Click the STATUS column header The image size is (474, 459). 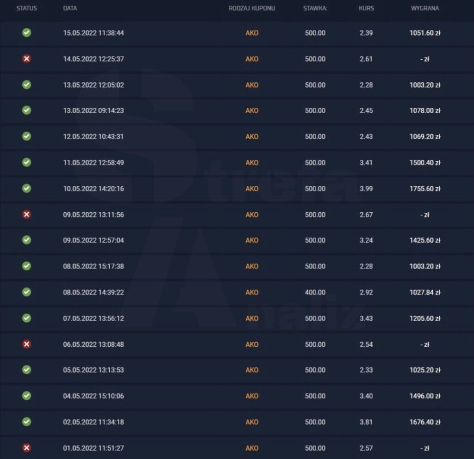26,8
